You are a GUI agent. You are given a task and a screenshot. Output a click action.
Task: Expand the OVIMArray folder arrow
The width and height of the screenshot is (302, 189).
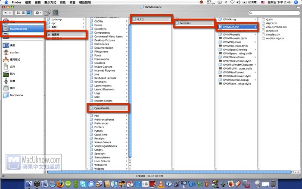point(255,19)
